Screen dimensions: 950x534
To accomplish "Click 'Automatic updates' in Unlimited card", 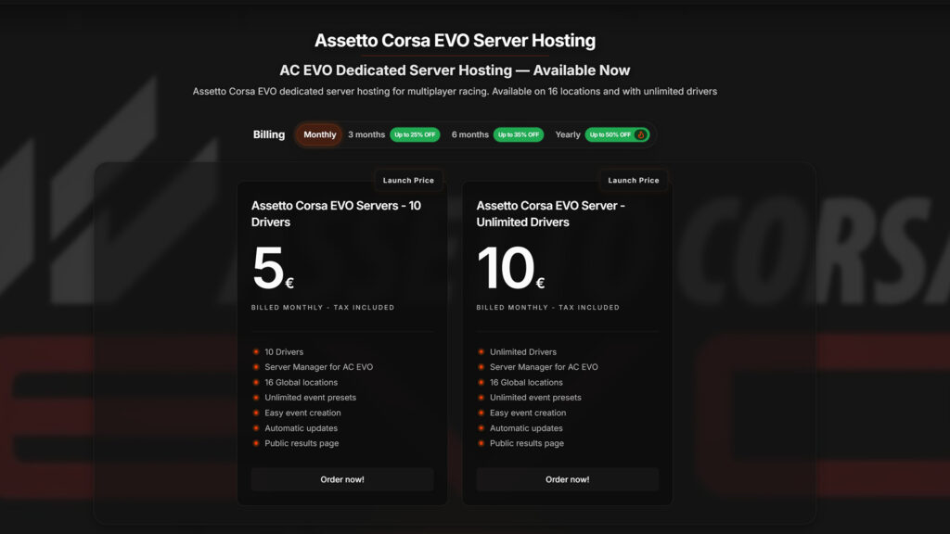I will click(x=526, y=428).
